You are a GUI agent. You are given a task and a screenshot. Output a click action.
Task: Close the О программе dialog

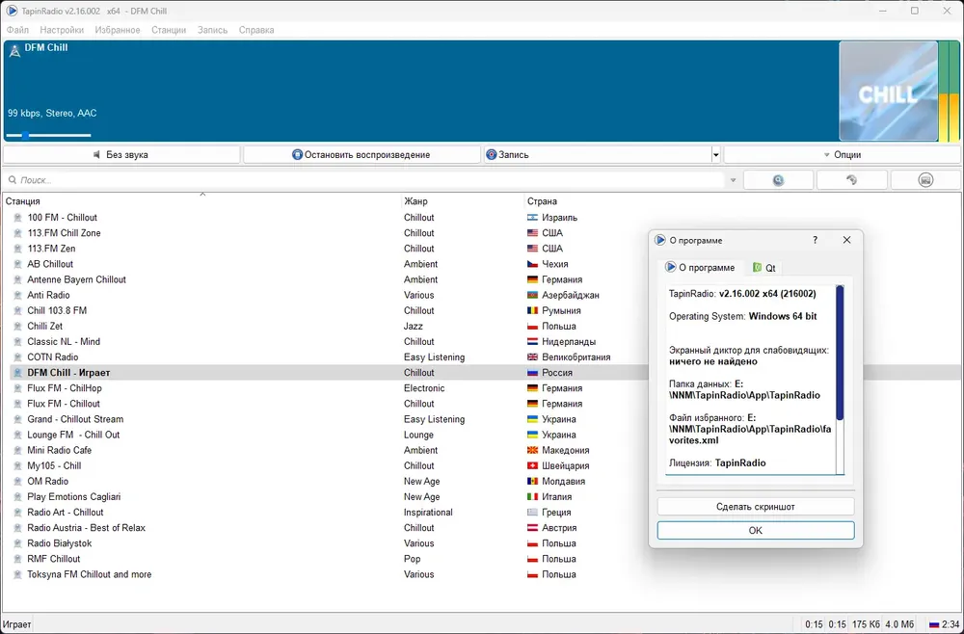(x=846, y=240)
